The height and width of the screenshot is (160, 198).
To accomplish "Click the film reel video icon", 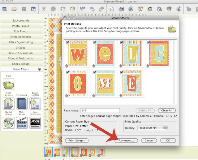I will (x=150, y=9).
